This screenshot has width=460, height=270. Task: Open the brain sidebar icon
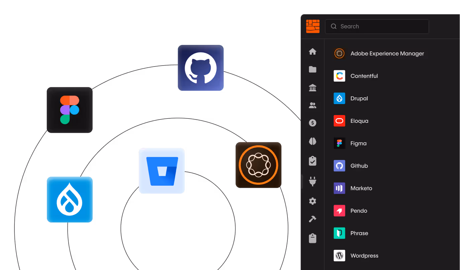[312, 142]
